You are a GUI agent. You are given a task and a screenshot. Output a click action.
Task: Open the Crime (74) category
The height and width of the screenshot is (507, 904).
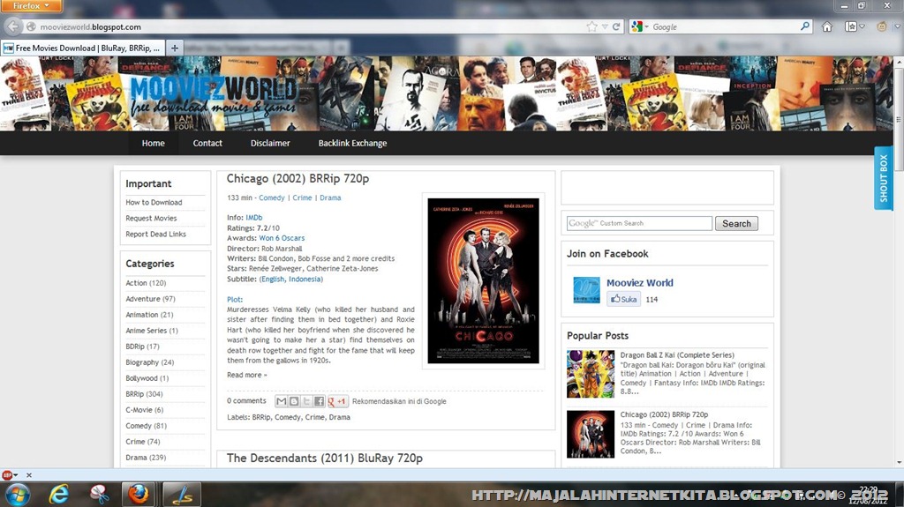point(143,442)
